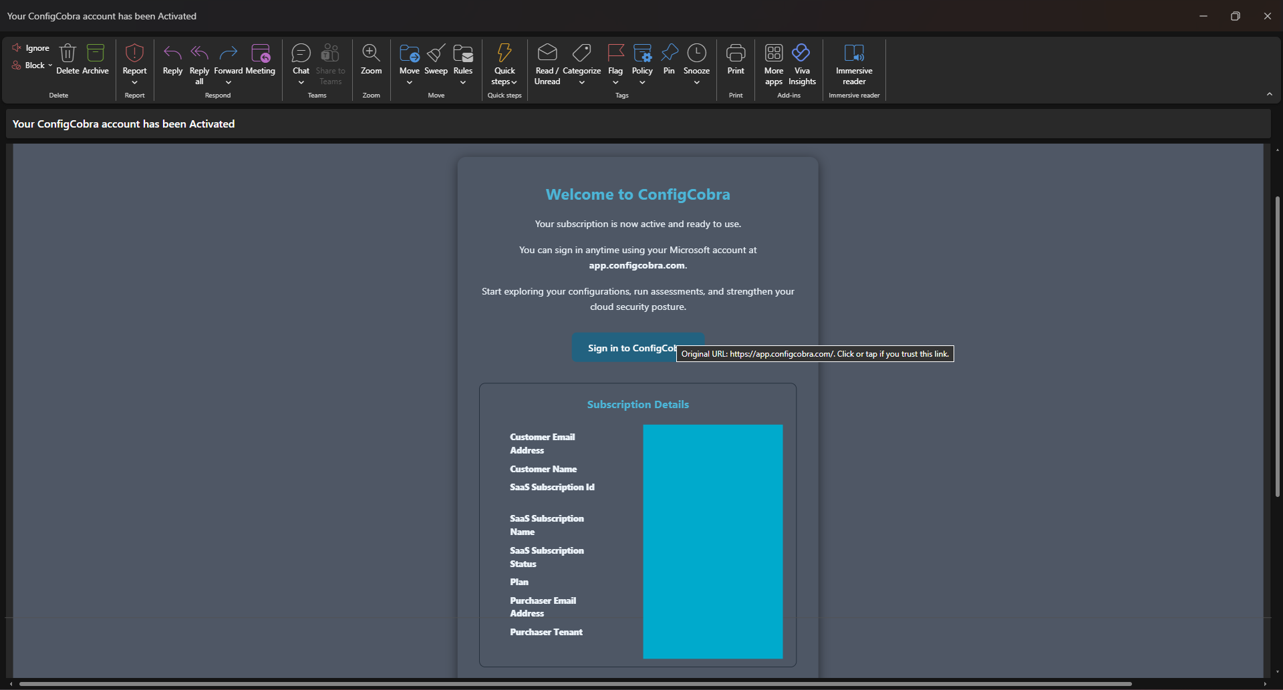Collapse the ribbon with the chevron
1283x690 pixels.
click(x=1269, y=94)
